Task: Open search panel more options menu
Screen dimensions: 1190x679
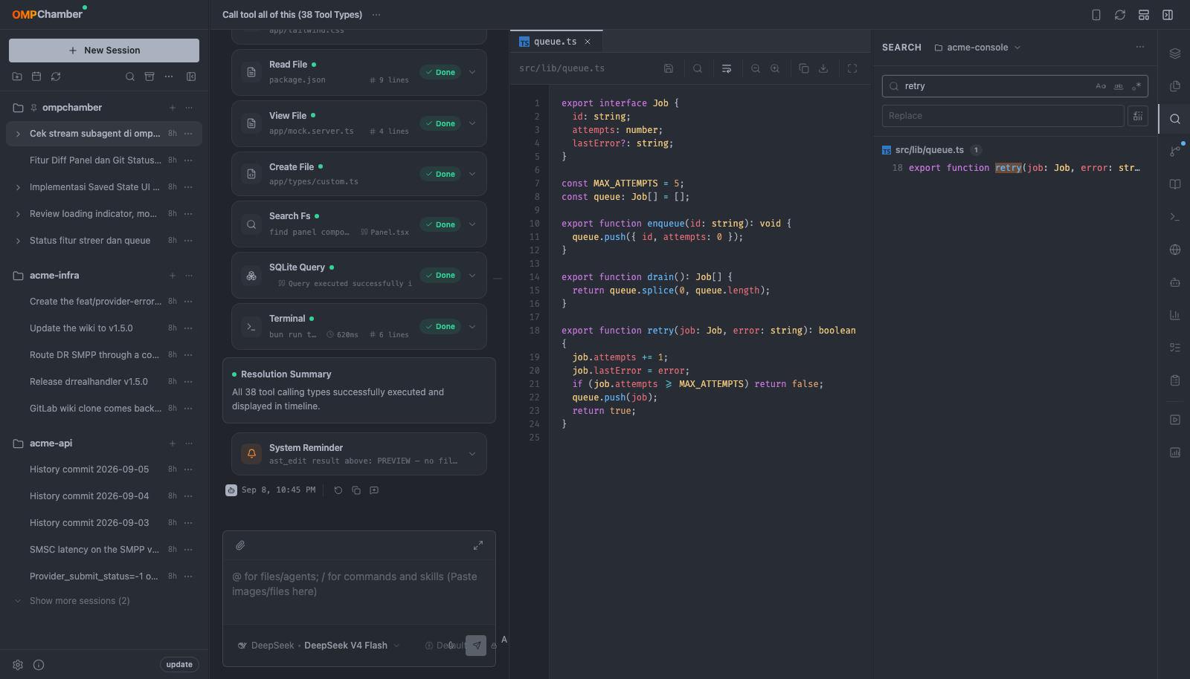Action: [x=1140, y=48]
